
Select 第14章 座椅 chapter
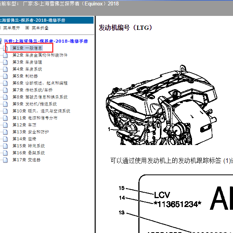click(24, 139)
